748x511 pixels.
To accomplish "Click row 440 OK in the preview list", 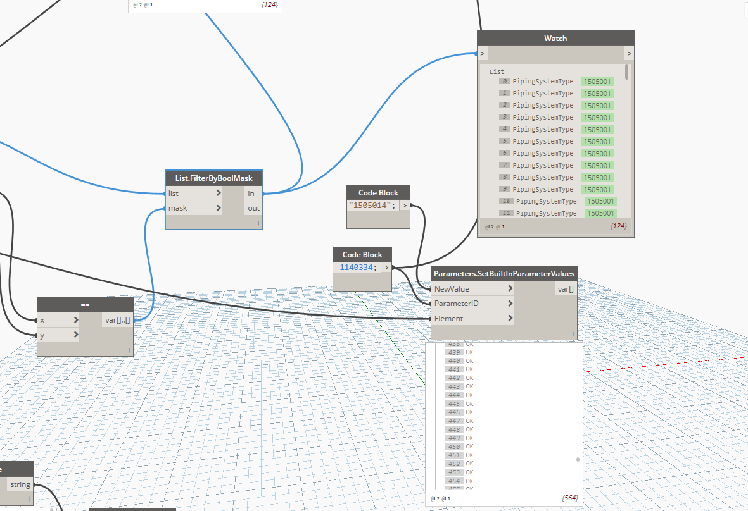I will point(459,361).
